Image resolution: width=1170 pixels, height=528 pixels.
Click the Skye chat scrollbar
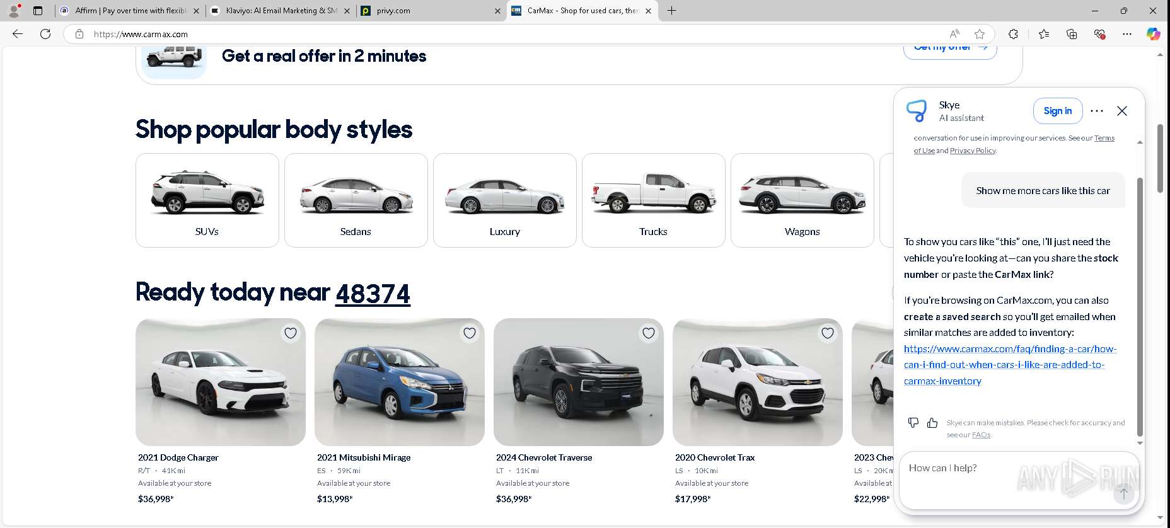1140,307
